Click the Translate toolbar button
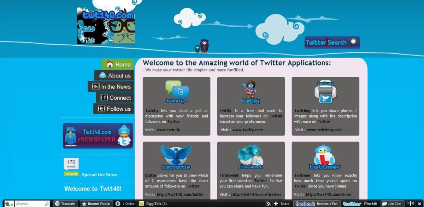This screenshot has width=424, height=207. pos(65,204)
